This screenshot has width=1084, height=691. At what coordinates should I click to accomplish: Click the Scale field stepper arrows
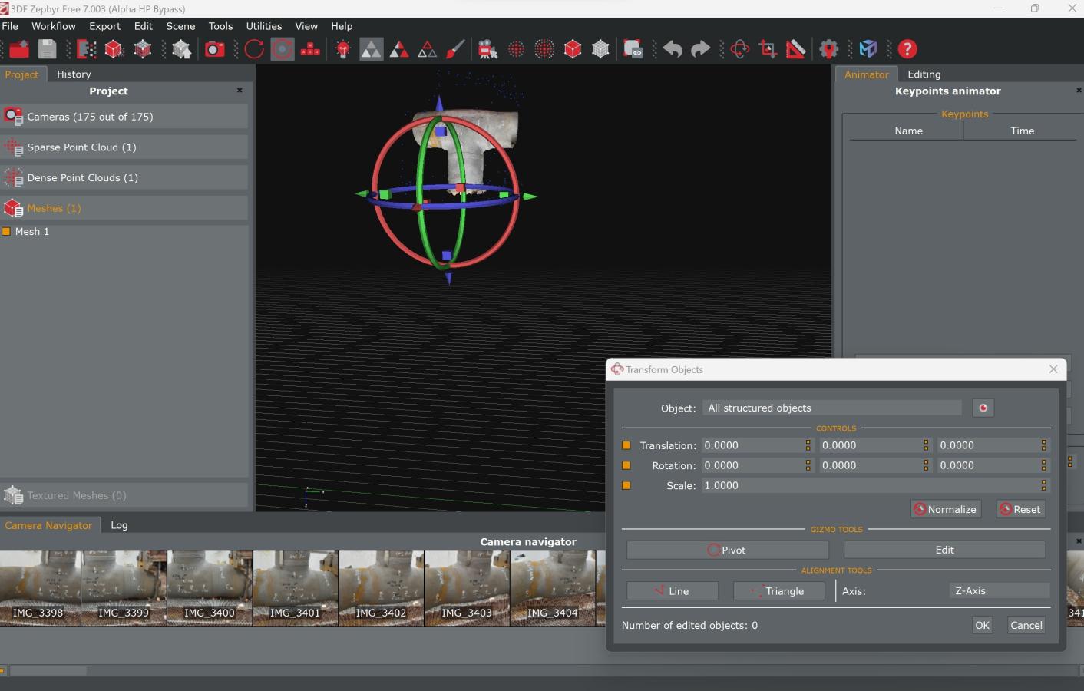point(1043,485)
